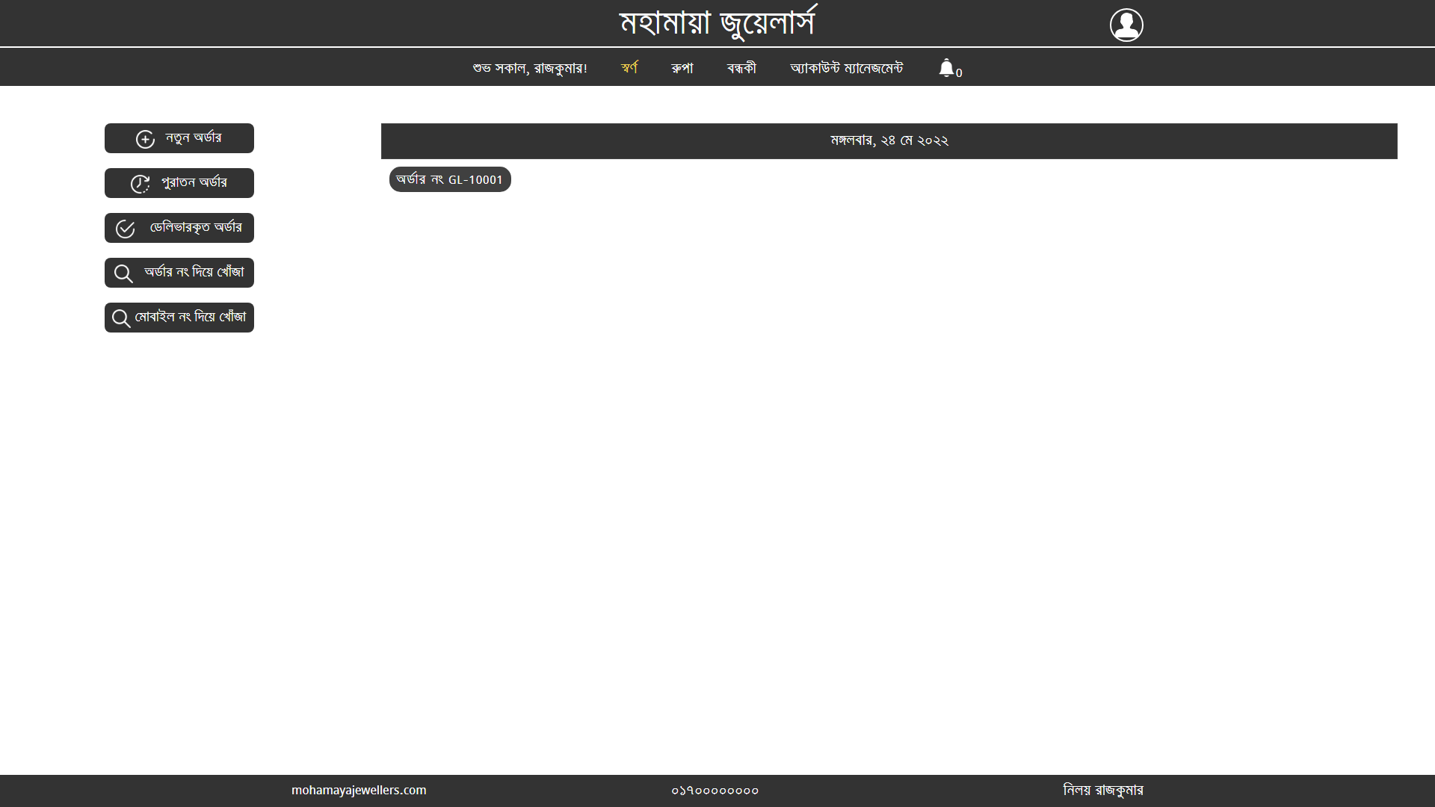Image resolution: width=1435 pixels, height=807 pixels.
Task: Click magnifier icon beside মোবাইল নং দিয়ে খোঁজা
Action: 121,318
